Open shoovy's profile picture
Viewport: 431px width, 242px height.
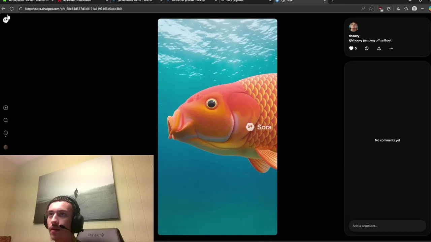pos(354,27)
